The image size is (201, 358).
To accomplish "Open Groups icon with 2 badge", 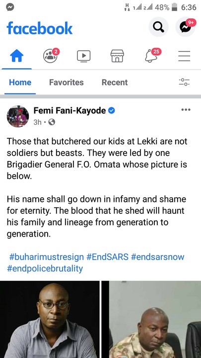I will (50, 56).
